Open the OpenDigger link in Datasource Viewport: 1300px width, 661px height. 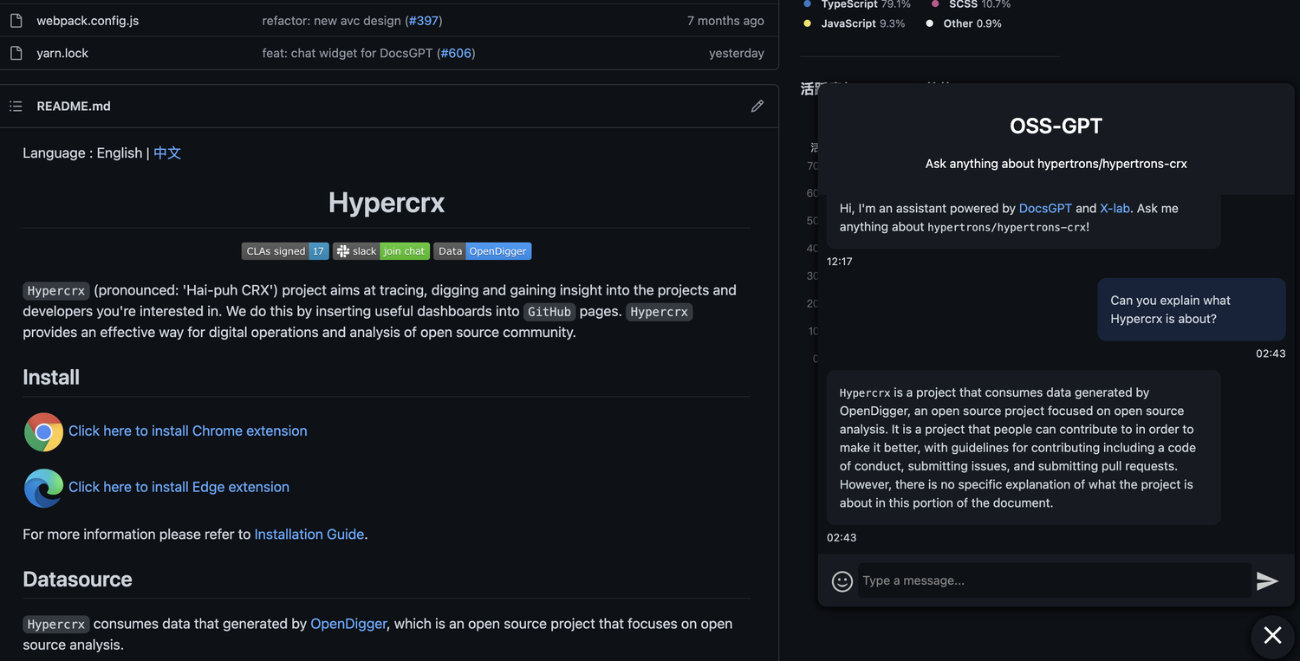pos(348,624)
